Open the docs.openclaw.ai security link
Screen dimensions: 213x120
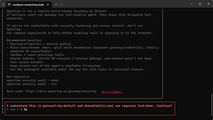click(x=61, y=91)
